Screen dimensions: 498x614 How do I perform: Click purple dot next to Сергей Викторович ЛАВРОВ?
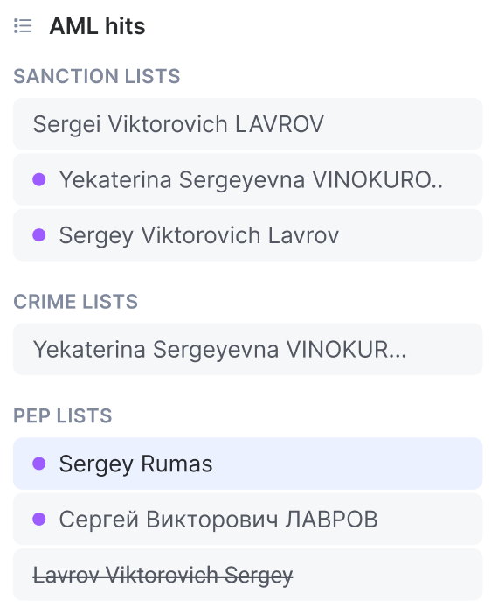pos(39,520)
